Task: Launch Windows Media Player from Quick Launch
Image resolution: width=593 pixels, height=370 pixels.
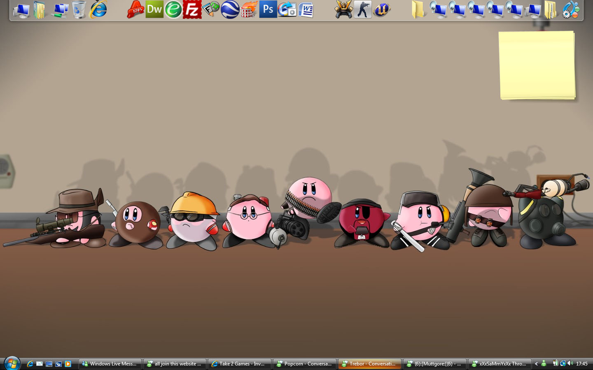Action: (68, 364)
